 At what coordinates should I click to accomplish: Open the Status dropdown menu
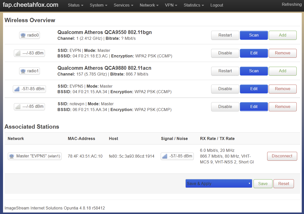click(75, 5)
